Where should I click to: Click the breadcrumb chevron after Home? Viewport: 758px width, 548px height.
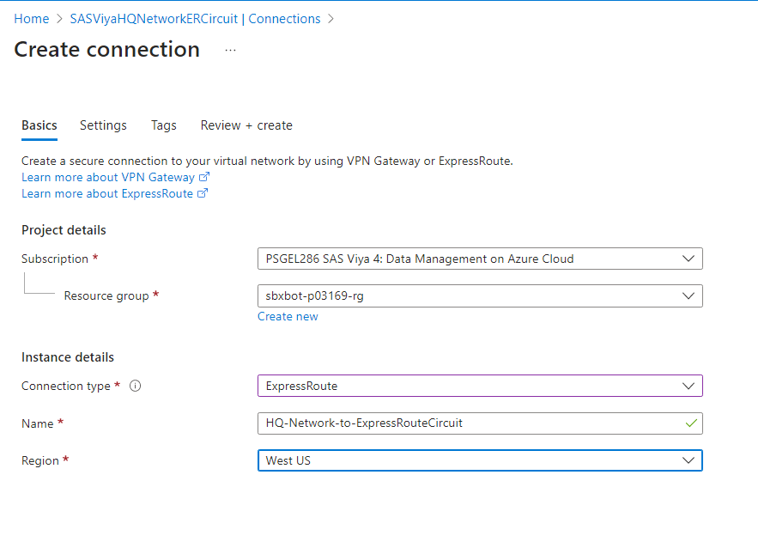[60, 19]
